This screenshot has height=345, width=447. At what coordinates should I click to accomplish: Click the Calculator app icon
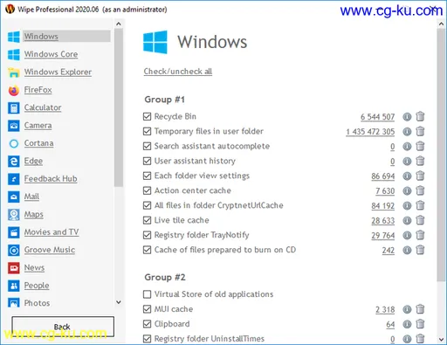tap(14, 108)
